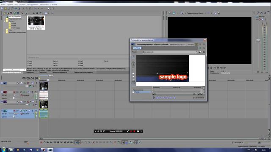Click the playback rate slider below the track list
Viewport: 271px width, 152px height.
coord(26,142)
